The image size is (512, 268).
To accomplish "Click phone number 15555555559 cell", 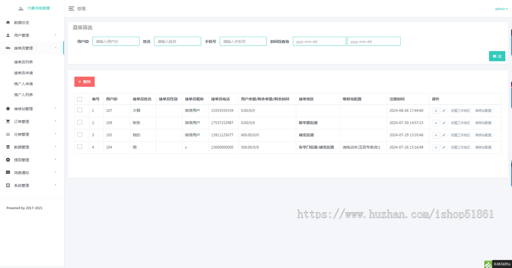I will click(222, 111).
